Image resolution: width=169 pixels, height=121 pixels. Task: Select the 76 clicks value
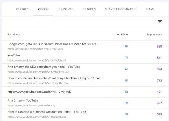pos(127,58)
